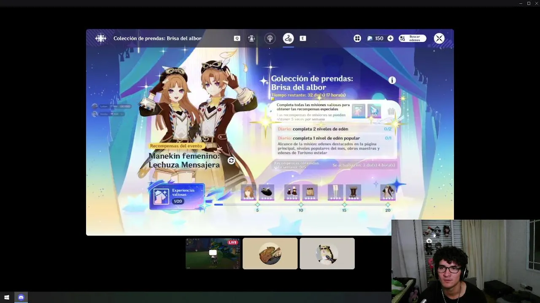Select the shorts reward at milestone 10
The width and height of the screenshot is (540, 303).
(x=310, y=192)
